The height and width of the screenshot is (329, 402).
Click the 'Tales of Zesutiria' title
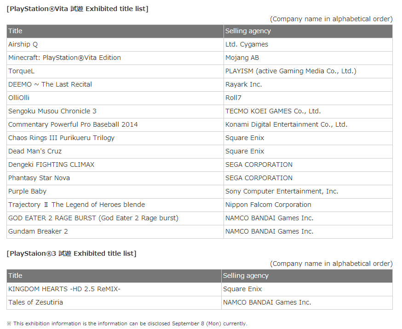[114, 303]
